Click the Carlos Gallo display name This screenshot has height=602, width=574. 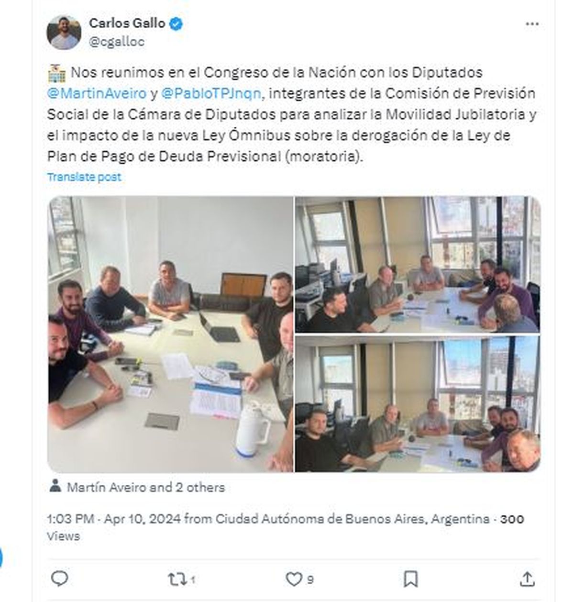pyautogui.click(x=127, y=23)
